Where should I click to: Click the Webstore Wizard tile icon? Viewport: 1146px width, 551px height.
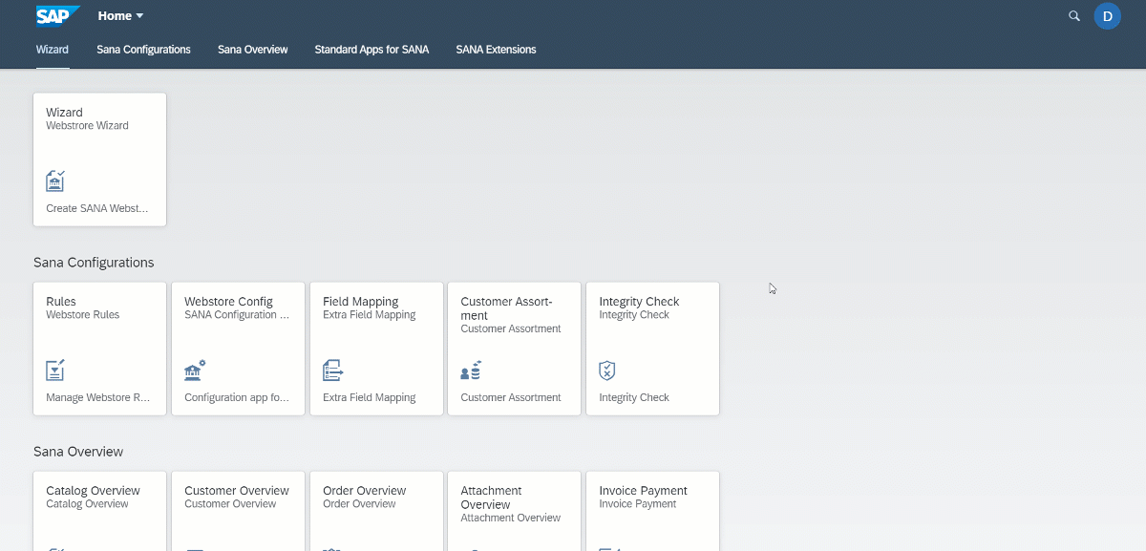[55, 180]
